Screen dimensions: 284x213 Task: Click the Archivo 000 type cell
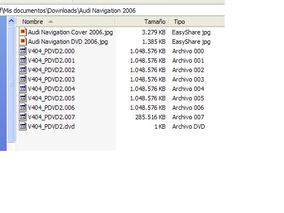(x=188, y=51)
